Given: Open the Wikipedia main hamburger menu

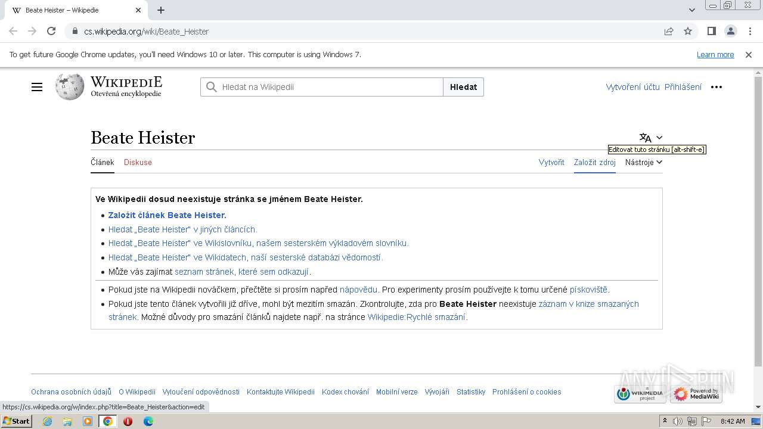Looking at the screenshot, I should coord(37,87).
